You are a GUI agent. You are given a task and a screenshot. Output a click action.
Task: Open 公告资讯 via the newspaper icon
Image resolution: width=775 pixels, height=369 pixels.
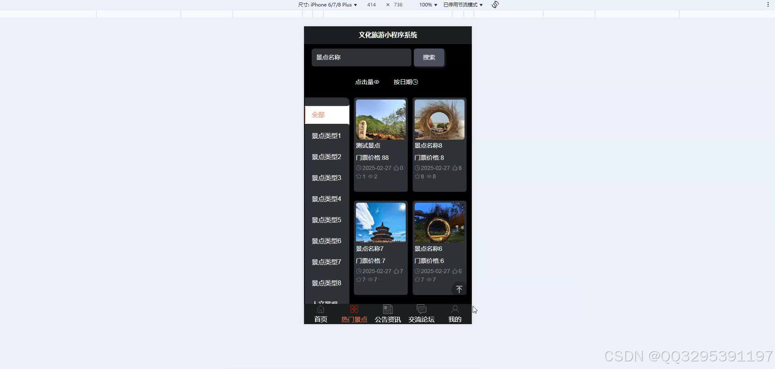387,309
